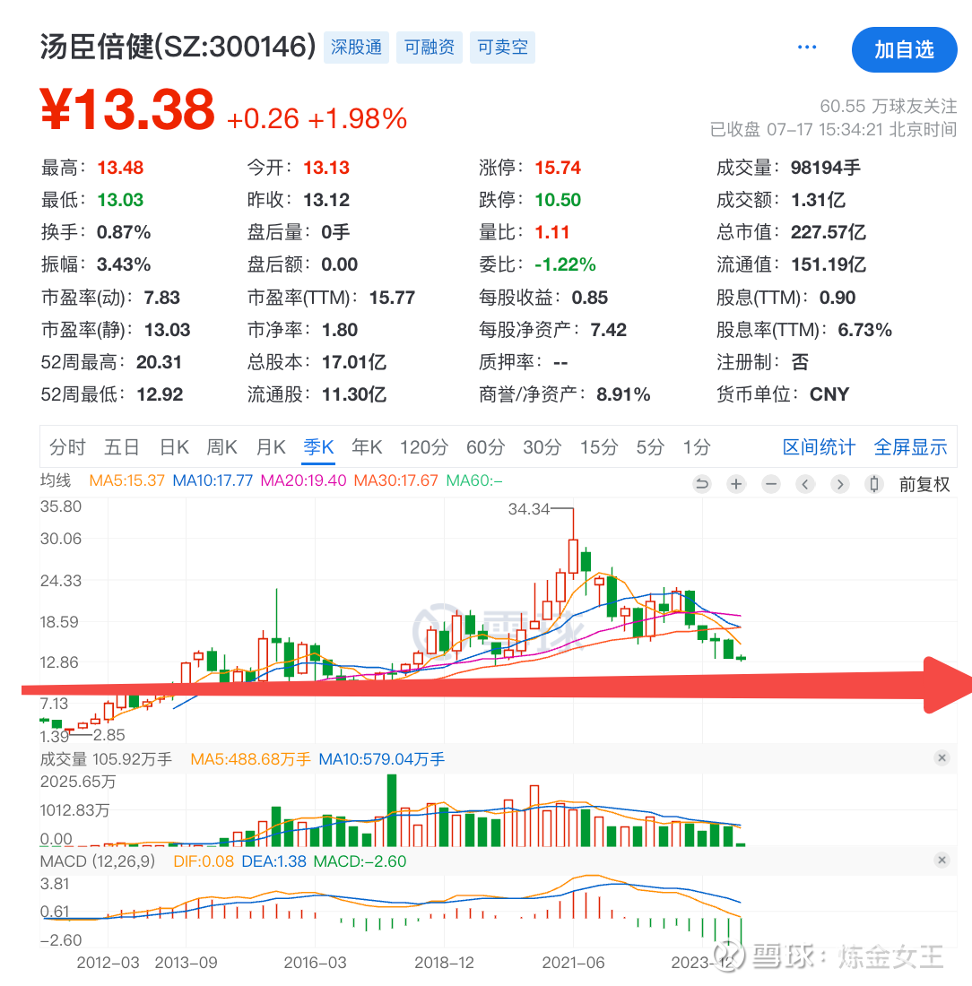Move chart right with right chevron
This screenshot has height=986, width=972.
[x=840, y=484]
